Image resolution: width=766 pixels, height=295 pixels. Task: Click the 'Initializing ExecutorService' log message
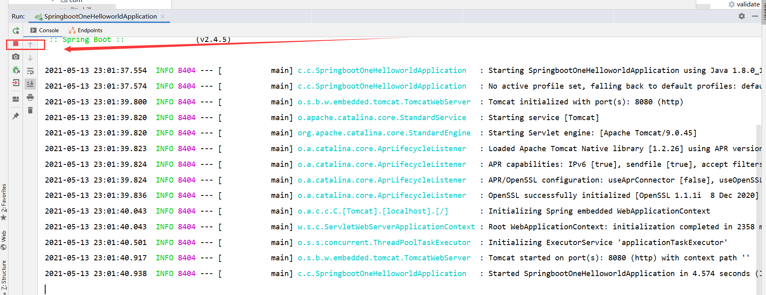608,242
